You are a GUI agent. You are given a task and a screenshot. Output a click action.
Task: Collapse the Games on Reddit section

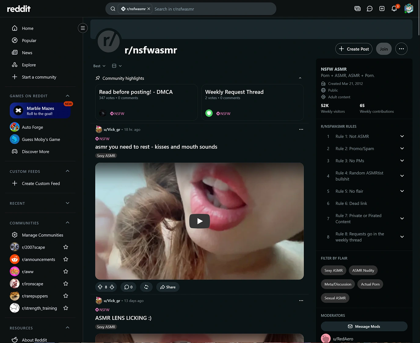[68, 96]
